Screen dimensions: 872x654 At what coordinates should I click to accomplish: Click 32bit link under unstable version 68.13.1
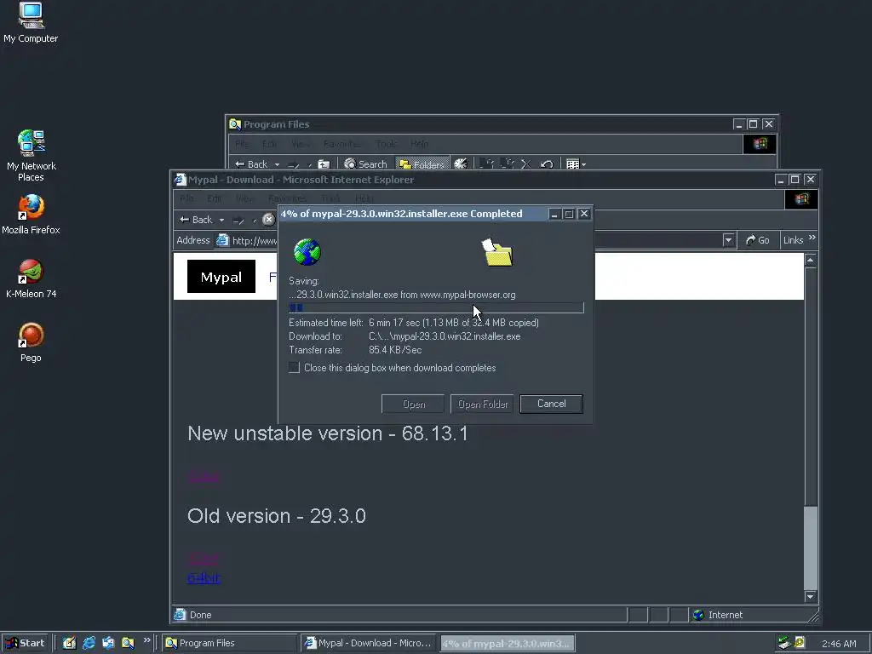[204, 477]
